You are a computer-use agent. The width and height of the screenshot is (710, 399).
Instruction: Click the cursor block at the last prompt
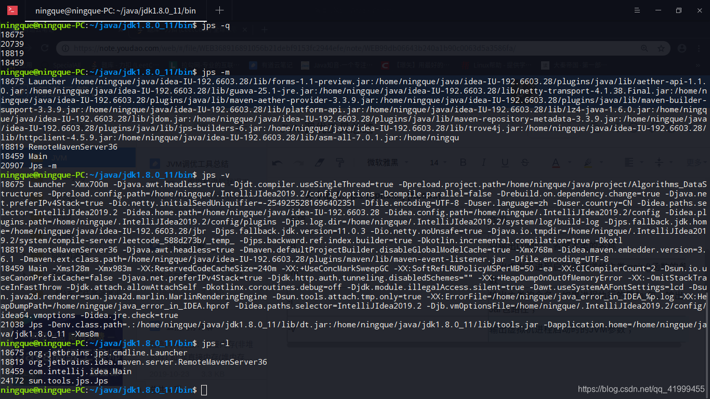coord(204,390)
